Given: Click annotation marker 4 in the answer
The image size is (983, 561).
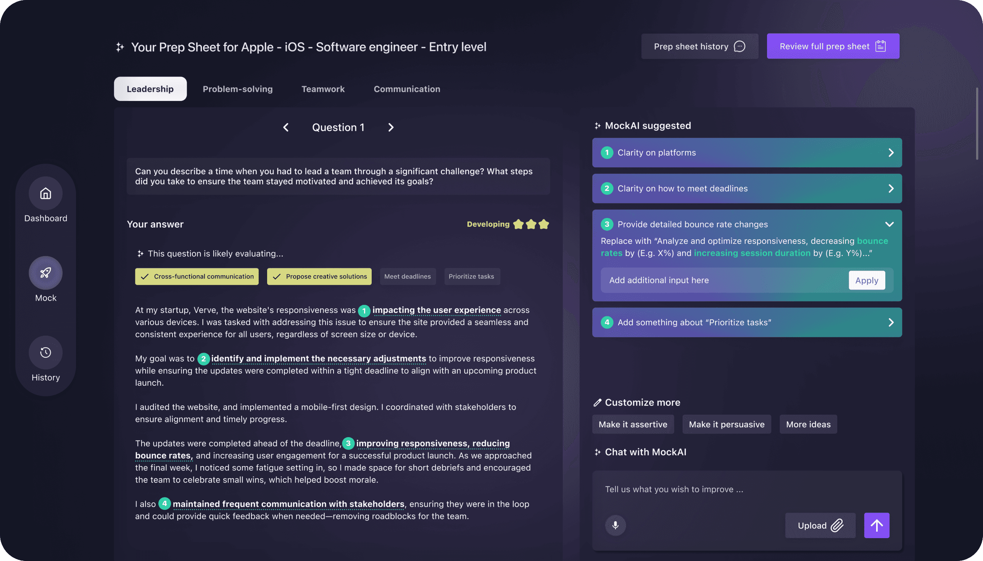Looking at the screenshot, I should click(x=164, y=503).
